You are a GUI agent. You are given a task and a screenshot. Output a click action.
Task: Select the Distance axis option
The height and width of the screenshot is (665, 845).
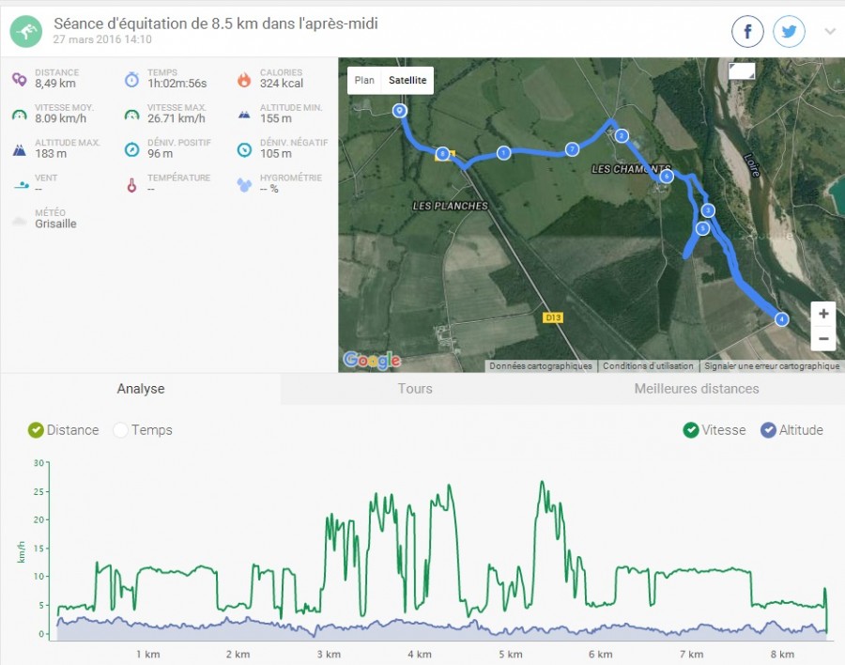coord(37,430)
